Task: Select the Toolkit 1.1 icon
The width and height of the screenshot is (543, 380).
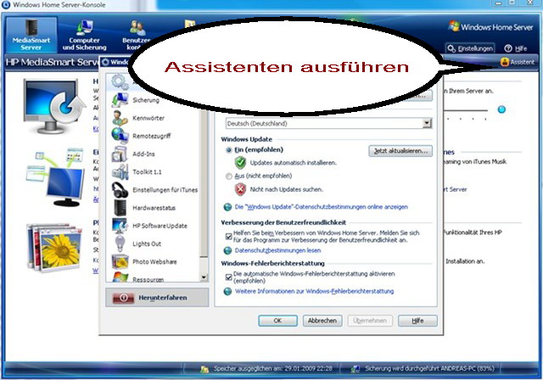Action: tap(120, 171)
